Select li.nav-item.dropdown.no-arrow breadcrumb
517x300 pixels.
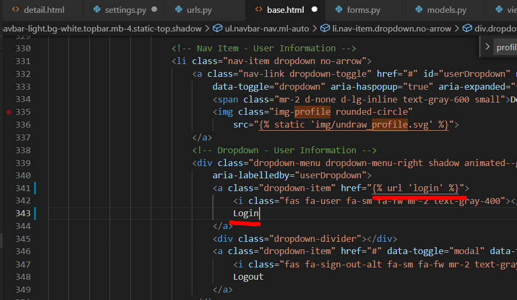pos(391,29)
